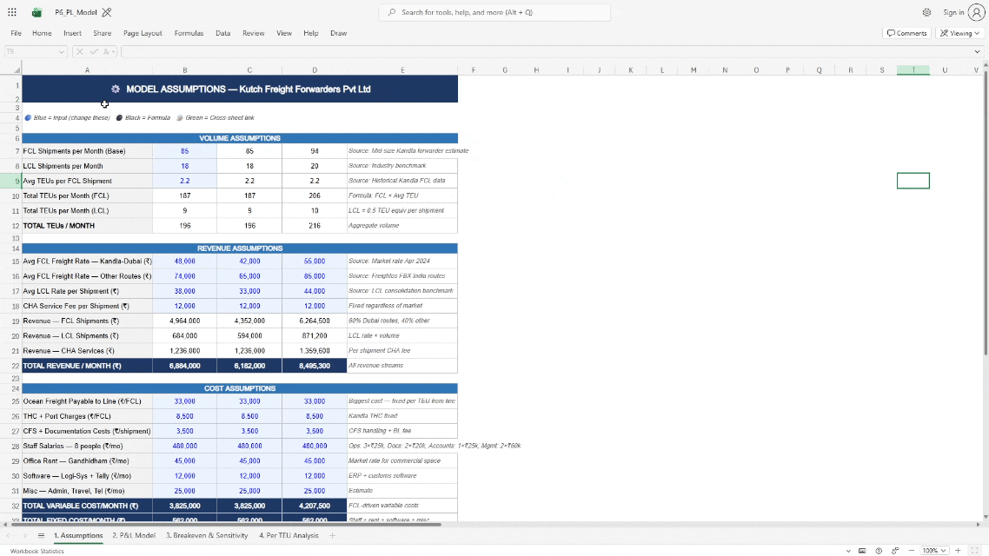Select the Office Rent — Gandhidham cell
Viewport: 989px width, 556px height.
[87, 460]
